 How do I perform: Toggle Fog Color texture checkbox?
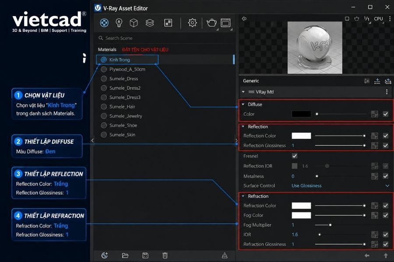pyautogui.click(x=385, y=215)
